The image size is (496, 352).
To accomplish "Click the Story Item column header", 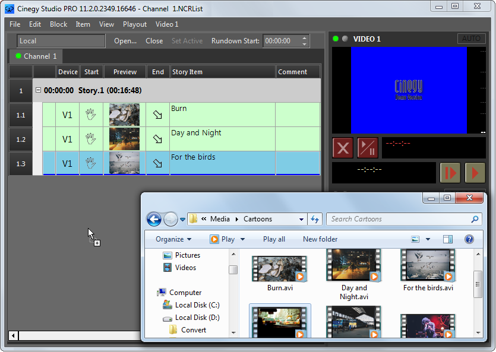I will 223,72.
